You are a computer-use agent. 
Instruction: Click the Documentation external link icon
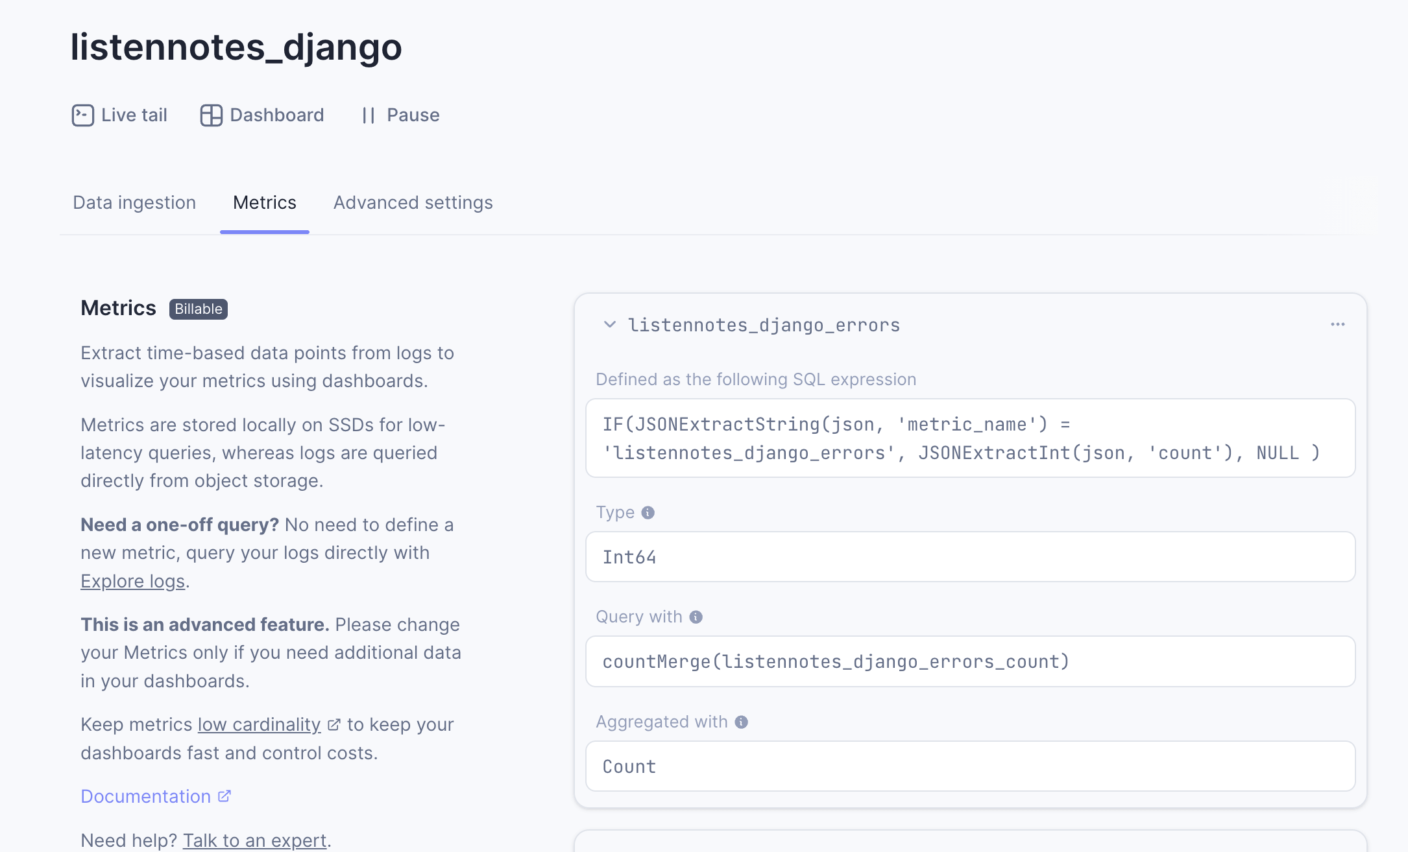point(225,796)
